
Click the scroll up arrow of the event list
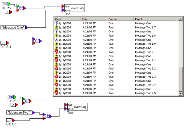[180, 19]
